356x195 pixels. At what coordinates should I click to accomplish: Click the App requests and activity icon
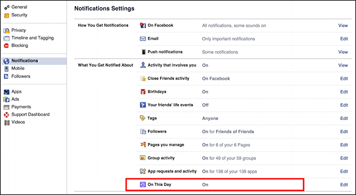coord(143,171)
